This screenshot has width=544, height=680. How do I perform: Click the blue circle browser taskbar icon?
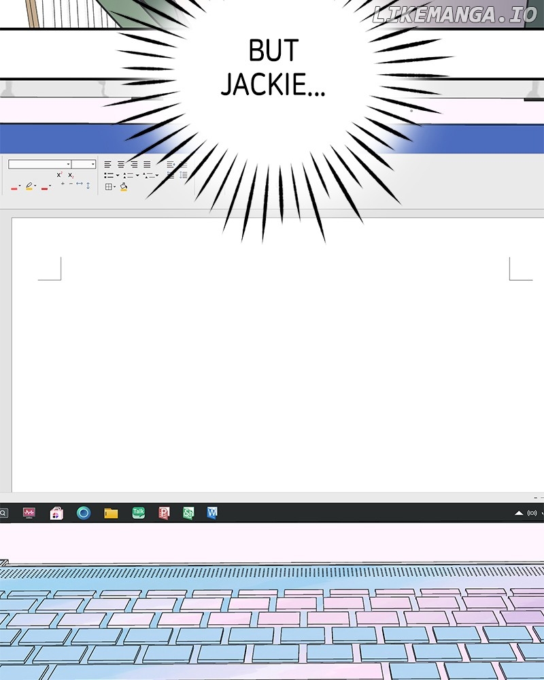click(x=84, y=513)
